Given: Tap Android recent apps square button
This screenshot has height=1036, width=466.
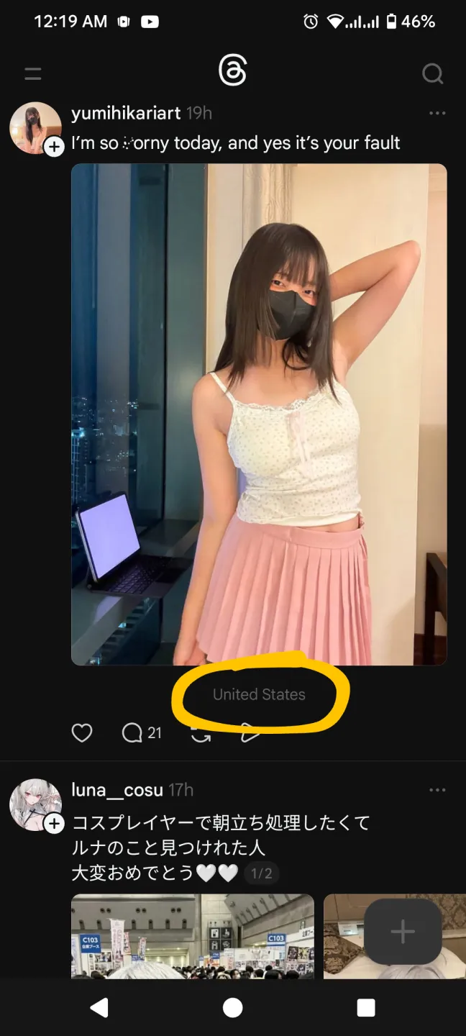Looking at the screenshot, I should click(x=366, y=1008).
